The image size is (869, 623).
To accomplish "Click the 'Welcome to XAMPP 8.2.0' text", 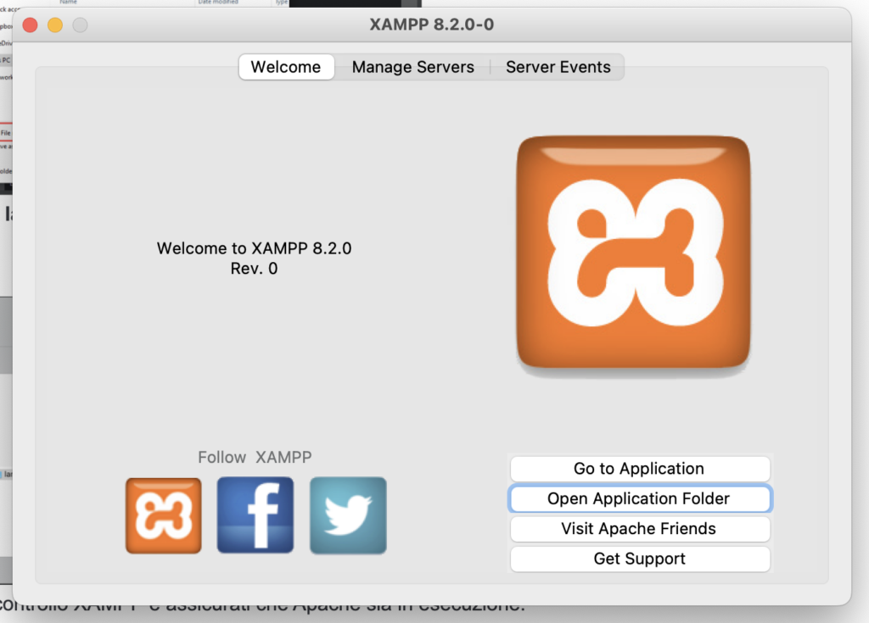I will [253, 248].
